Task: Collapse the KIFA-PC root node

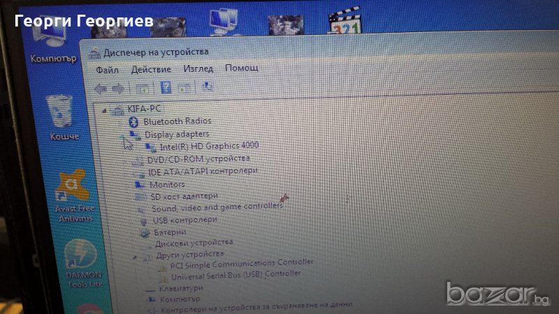Action: [105, 110]
